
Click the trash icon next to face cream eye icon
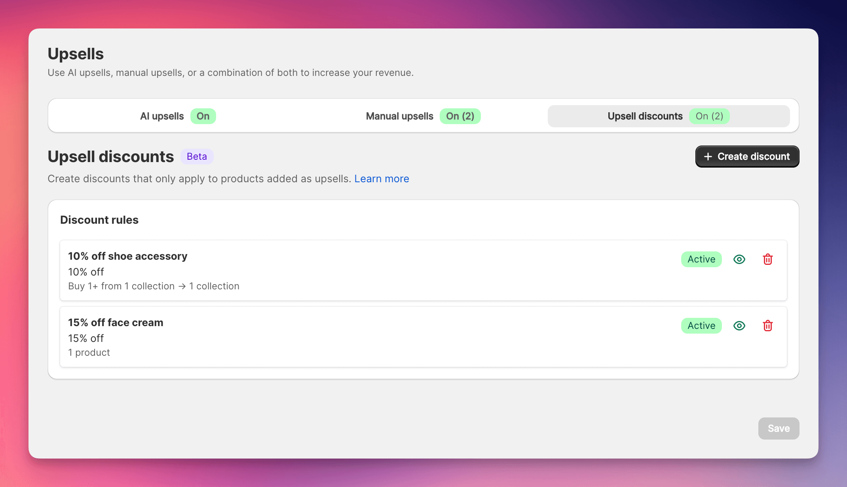(767, 325)
